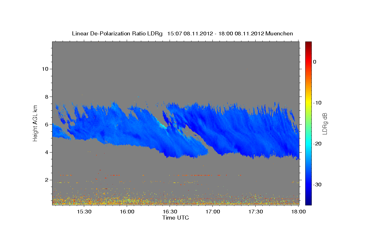The width and height of the screenshot is (370, 246).
Task: Click the colorbar value -10
Action: pos(317,103)
